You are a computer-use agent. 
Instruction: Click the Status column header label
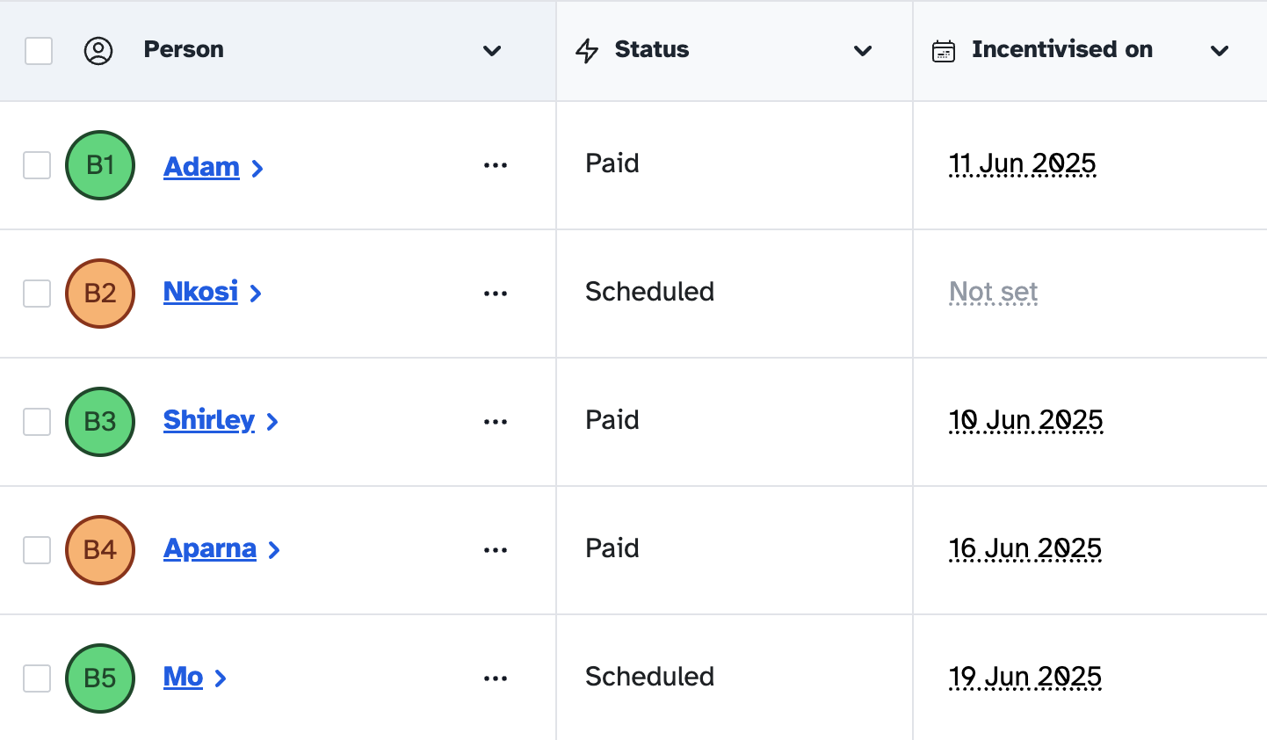click(652, 50)
